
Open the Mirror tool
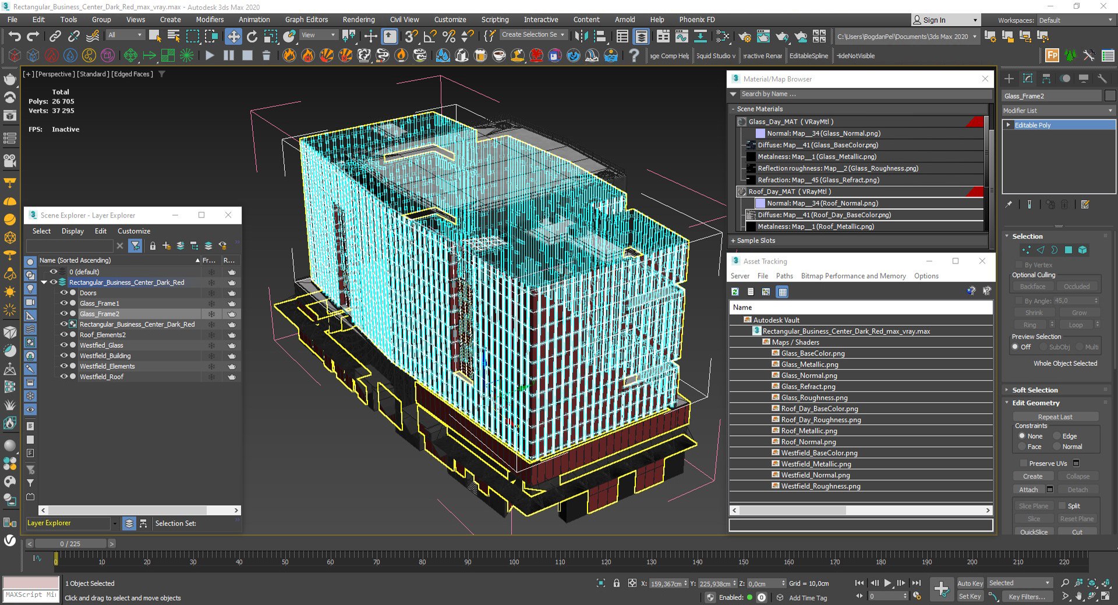pyautogui.click(x=581, y=37)
